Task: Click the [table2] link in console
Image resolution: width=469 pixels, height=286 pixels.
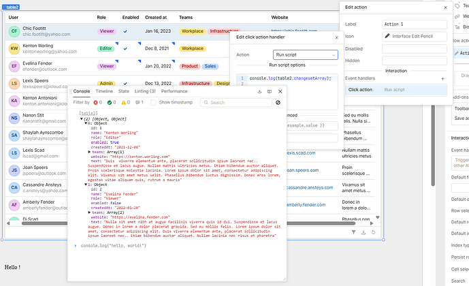Action: pyautogui.click(x=88, y=114)
